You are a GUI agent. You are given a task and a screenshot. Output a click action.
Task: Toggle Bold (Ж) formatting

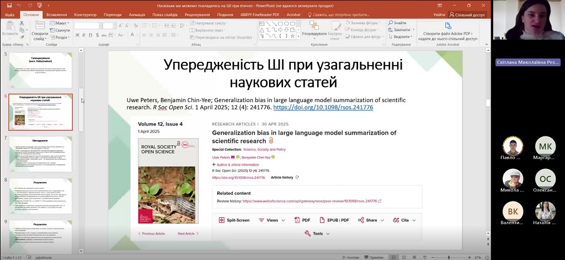(x=77, y=36)
